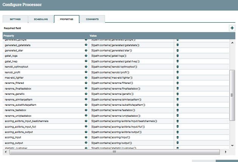Show info icon for generated_gstatstats property

(x=86, y=45)
